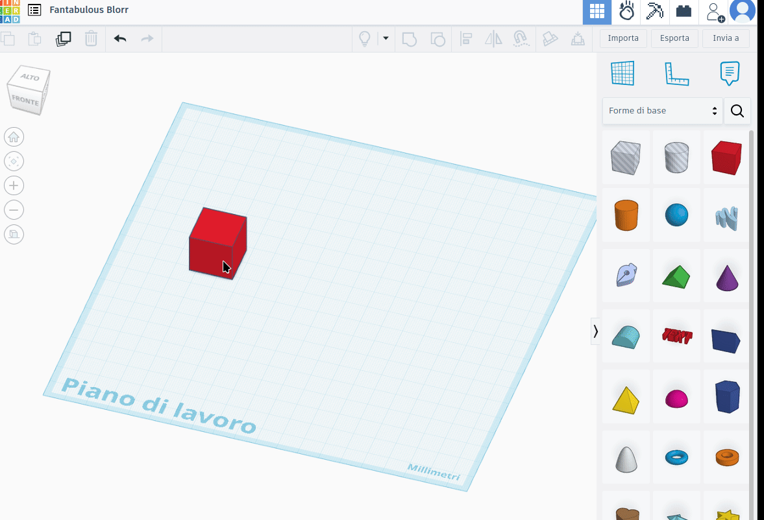Click the shape search magnifier icon
The image size is (764, 520).
[x=737, y=111]
